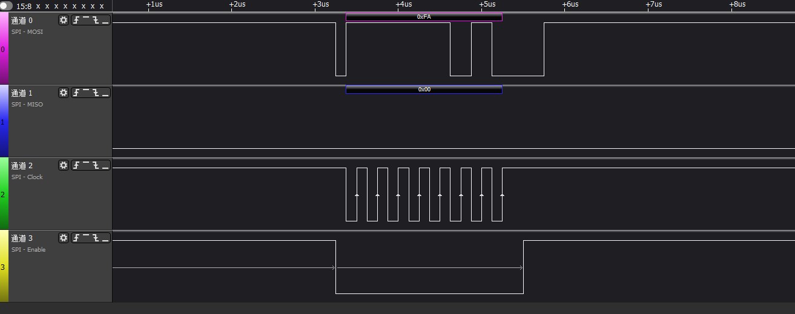Click the blue color strip of channel 1
This screenshot has width=795, height=314.
[4, 121]
